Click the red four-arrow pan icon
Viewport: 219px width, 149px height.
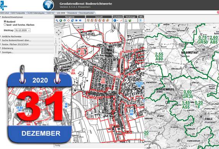coord(68,21)
